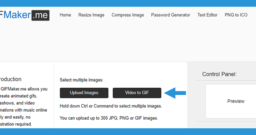Click the dark .me logo badge
The width and height of the screenshot is (256, 135).
[x=41, y=15]
